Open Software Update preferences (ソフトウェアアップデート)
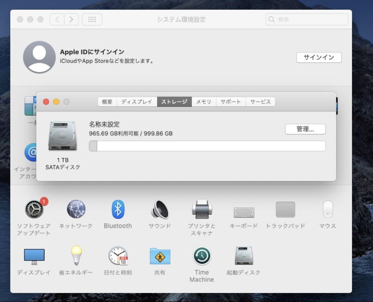This screenshot has width=373, height=302. pos(34,209)
